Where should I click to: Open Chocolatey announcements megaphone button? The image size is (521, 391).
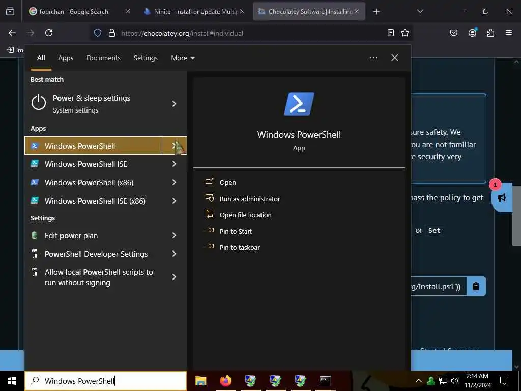tap(502, 198)
